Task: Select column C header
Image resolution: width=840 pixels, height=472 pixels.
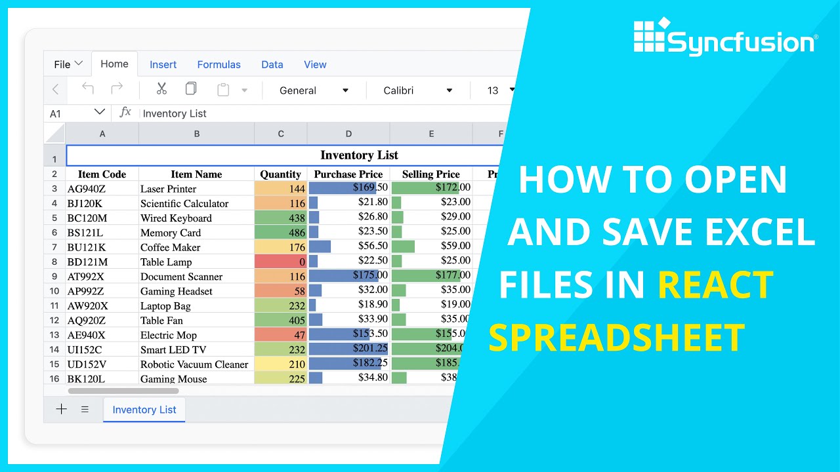Action: pyautogui.click(x=281, y=134)
